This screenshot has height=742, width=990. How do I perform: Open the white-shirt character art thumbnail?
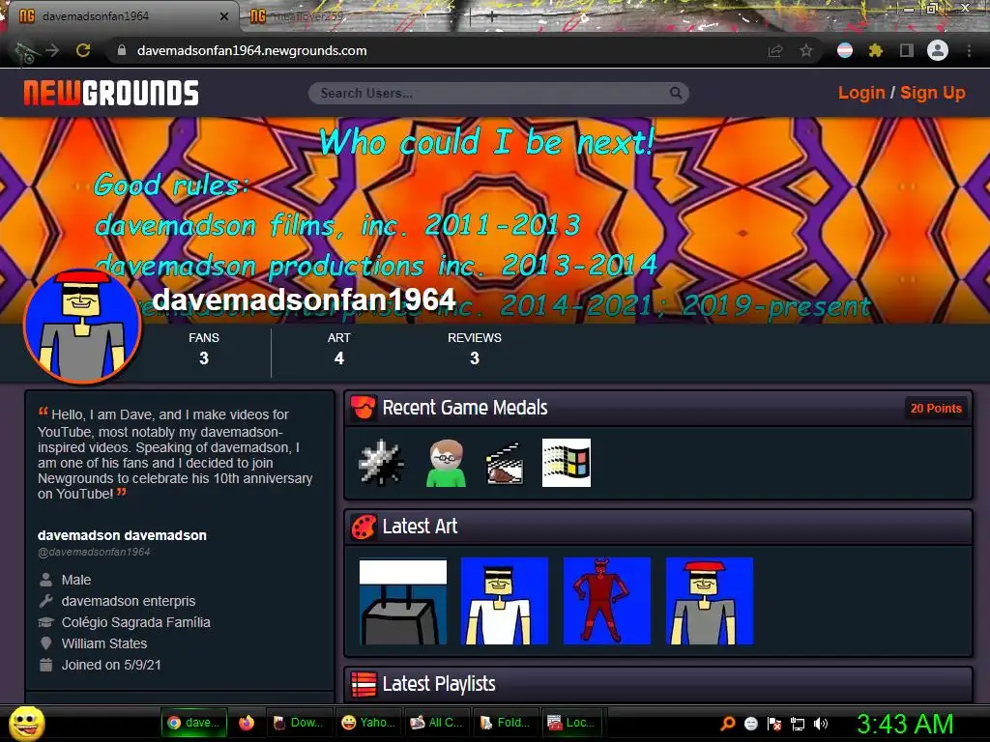coord(505,601)
